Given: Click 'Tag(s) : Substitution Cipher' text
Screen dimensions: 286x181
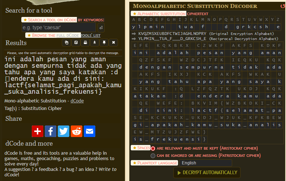Looking at the screenshot, I should (x=33, y=108).
